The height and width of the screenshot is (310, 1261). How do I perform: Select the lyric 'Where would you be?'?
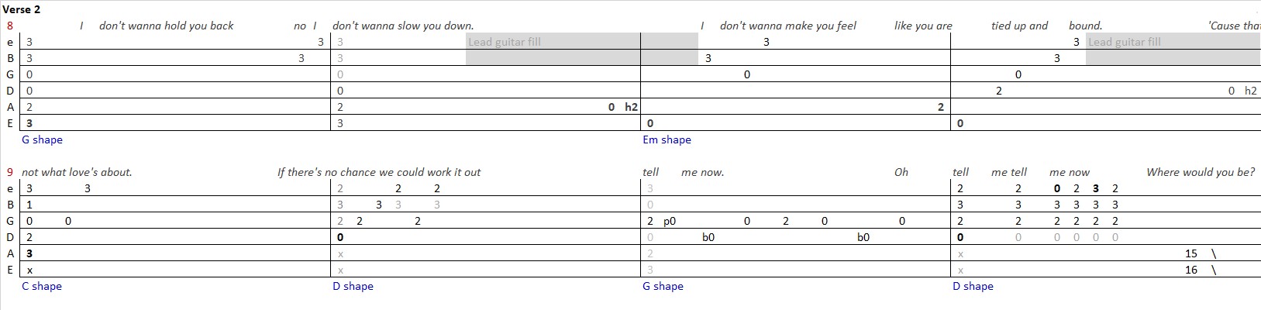[x=1201, y=172]
